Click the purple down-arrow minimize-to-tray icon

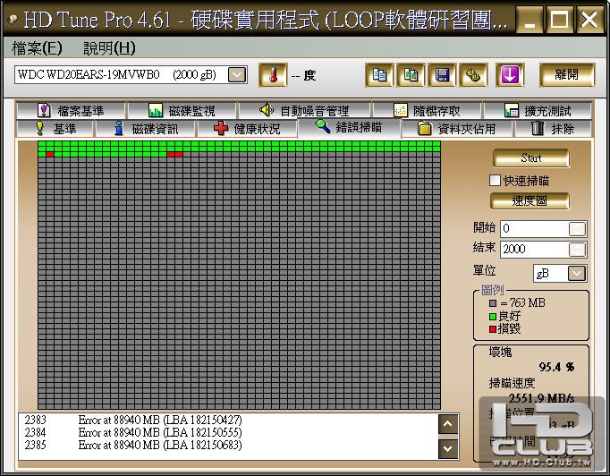(x=510, y=75)
